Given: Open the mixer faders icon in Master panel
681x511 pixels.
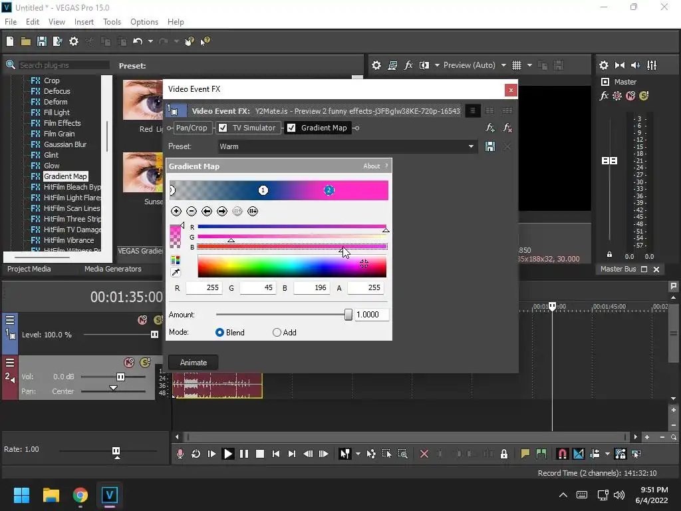Looking at the screenshot, I should (x=652, y=65).
